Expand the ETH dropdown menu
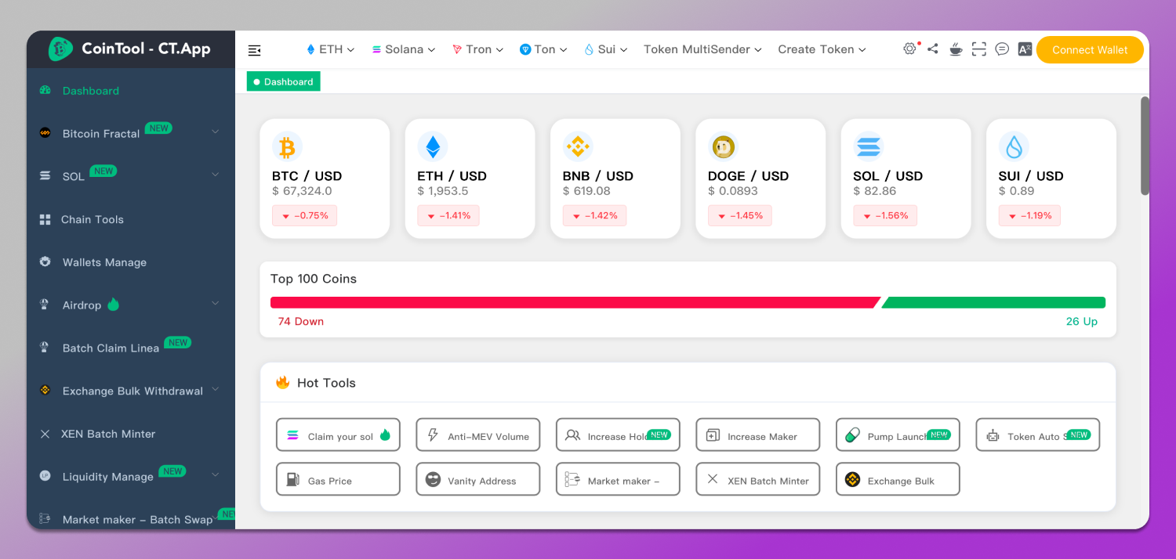1176x559 pixels. coord(330,49)
